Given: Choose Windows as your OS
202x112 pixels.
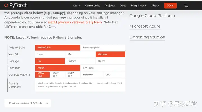Looking at the screenshot, I should coord(111,54).
